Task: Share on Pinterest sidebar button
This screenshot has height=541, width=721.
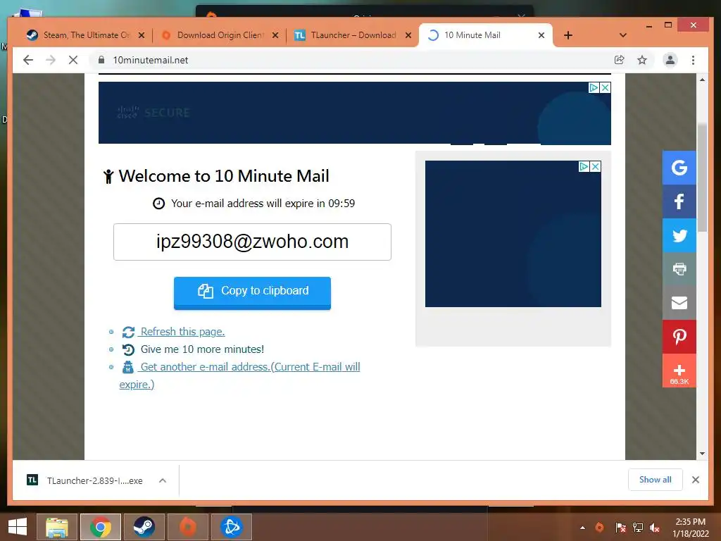Action: 679,337
